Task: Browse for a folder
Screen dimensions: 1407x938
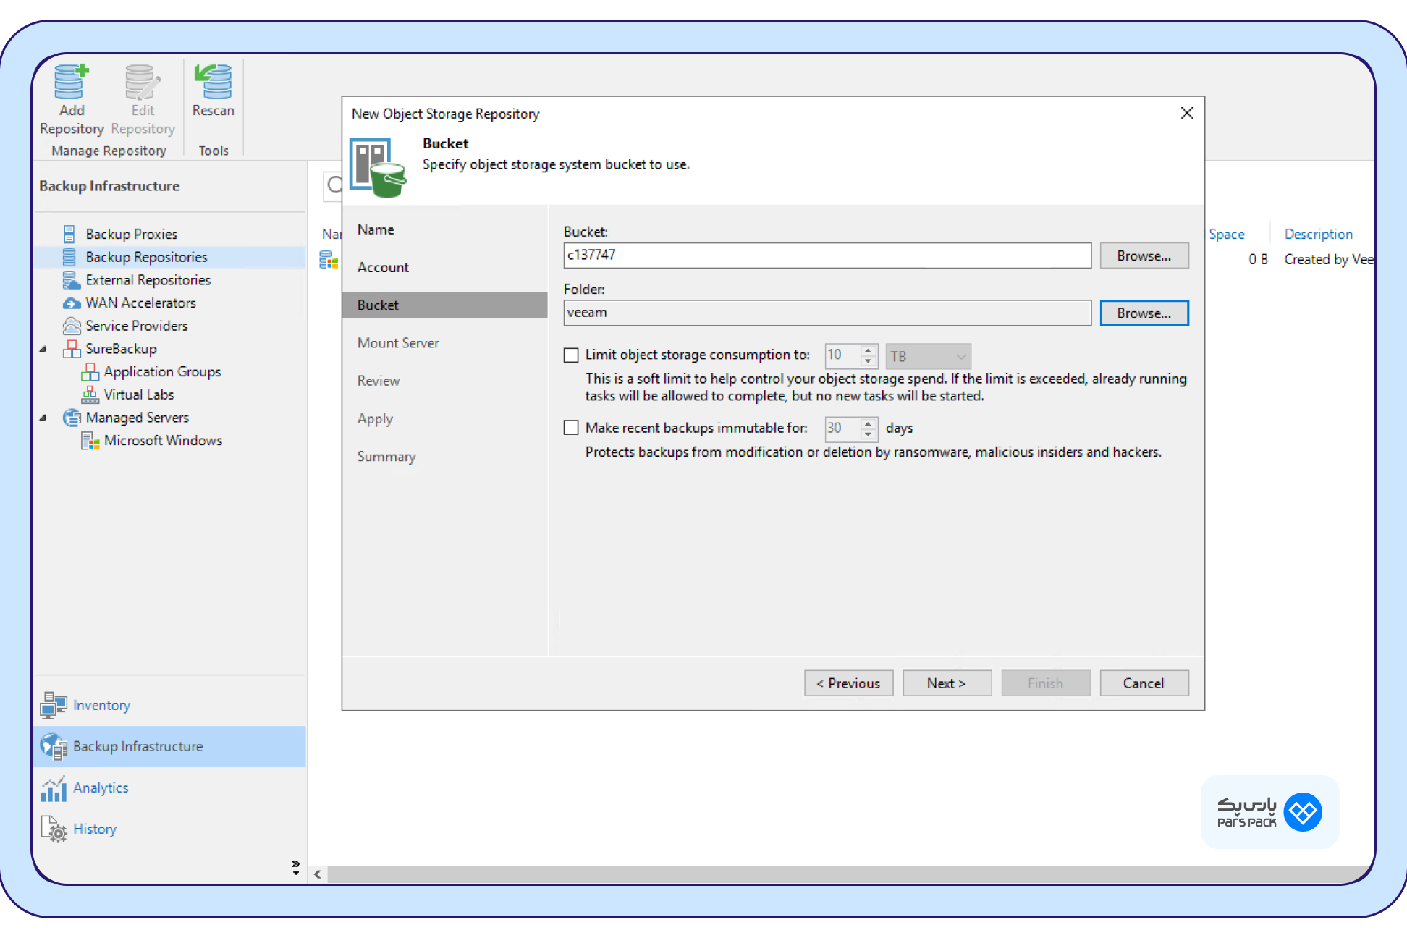Action: (1144, 313)
